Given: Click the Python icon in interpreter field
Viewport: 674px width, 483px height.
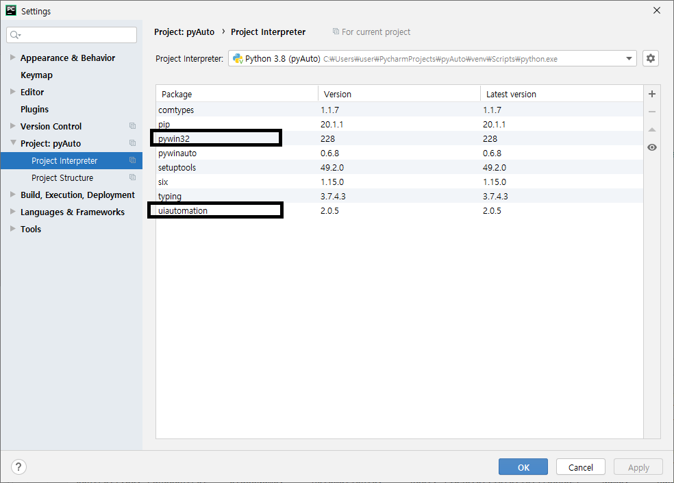Looking at the screenshot, I should (238, 58).
